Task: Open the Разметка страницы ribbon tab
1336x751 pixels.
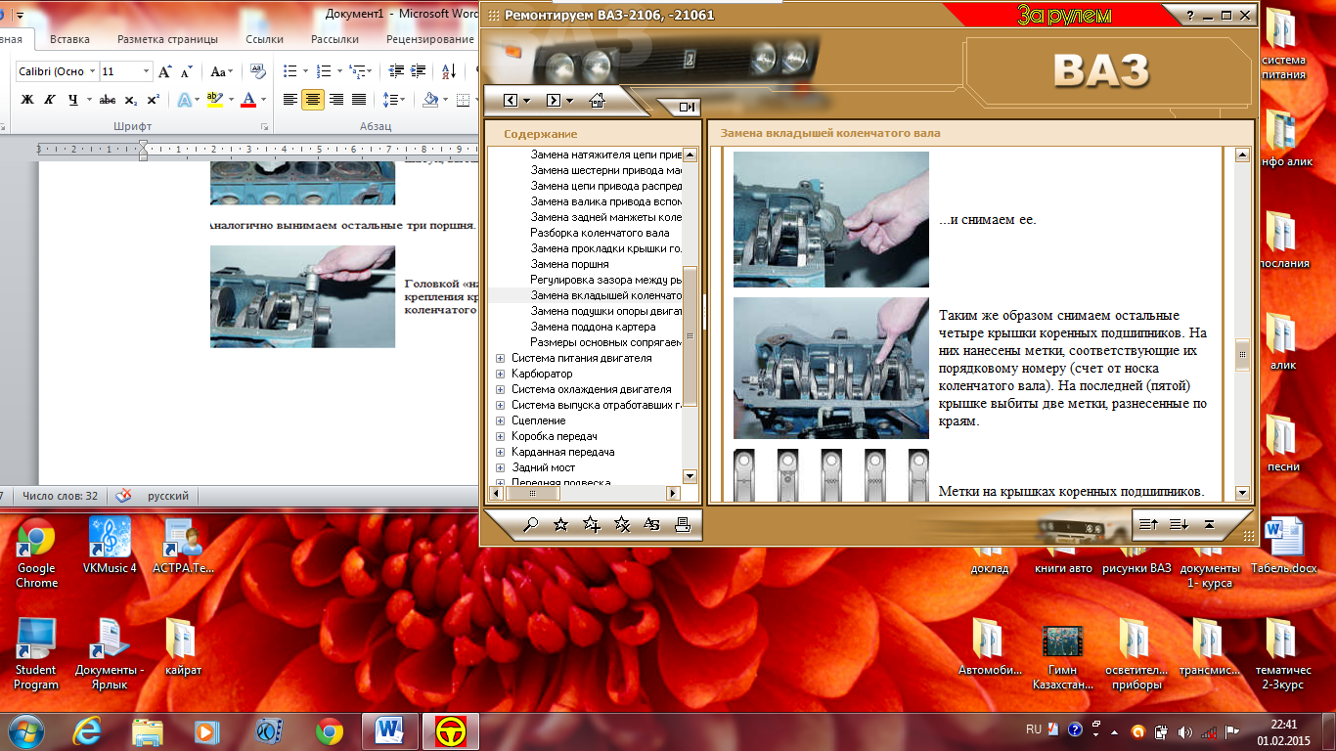Action: pos(167,39)
